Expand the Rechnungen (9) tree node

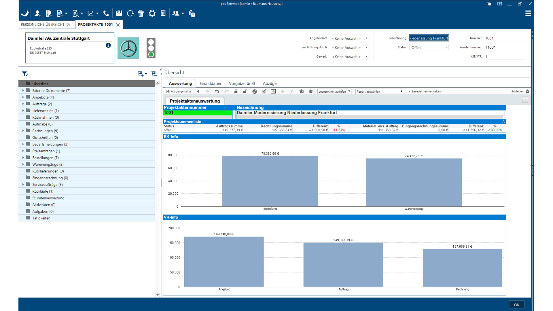23,131
